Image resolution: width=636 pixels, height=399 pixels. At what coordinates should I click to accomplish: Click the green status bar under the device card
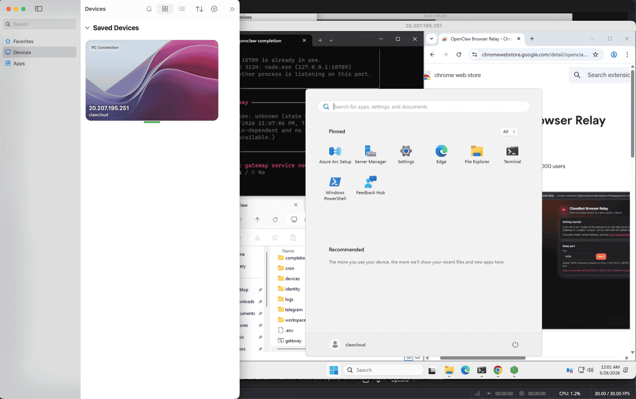[x=152, y=122]
